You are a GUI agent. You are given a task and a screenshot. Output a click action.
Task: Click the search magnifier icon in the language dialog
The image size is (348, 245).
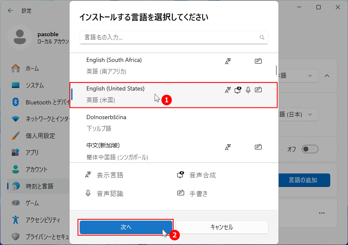click(x=262, y=37)
